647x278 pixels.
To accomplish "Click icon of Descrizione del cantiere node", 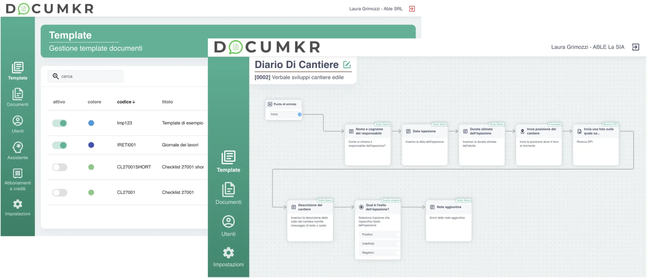I will 293,207.
